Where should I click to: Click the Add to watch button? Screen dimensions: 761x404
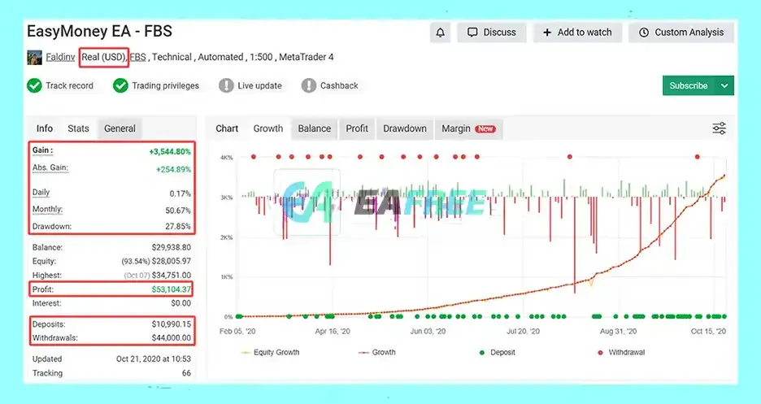pyautogui.click(x=577, y=33)
